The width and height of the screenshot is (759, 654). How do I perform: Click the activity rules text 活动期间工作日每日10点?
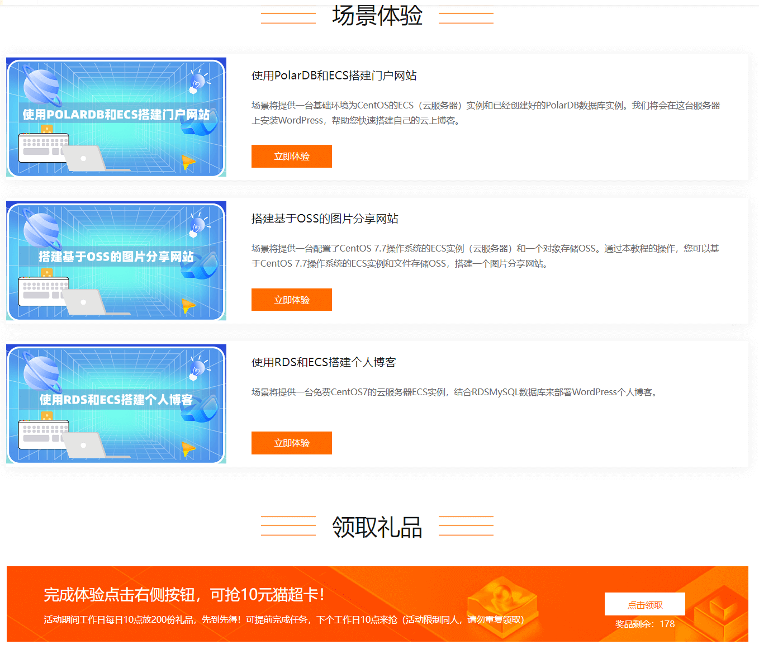pyautogui.click(x=284, y=620)
